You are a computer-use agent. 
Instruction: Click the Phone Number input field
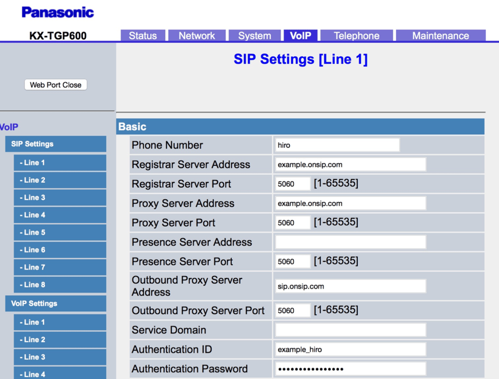(337, 144)
